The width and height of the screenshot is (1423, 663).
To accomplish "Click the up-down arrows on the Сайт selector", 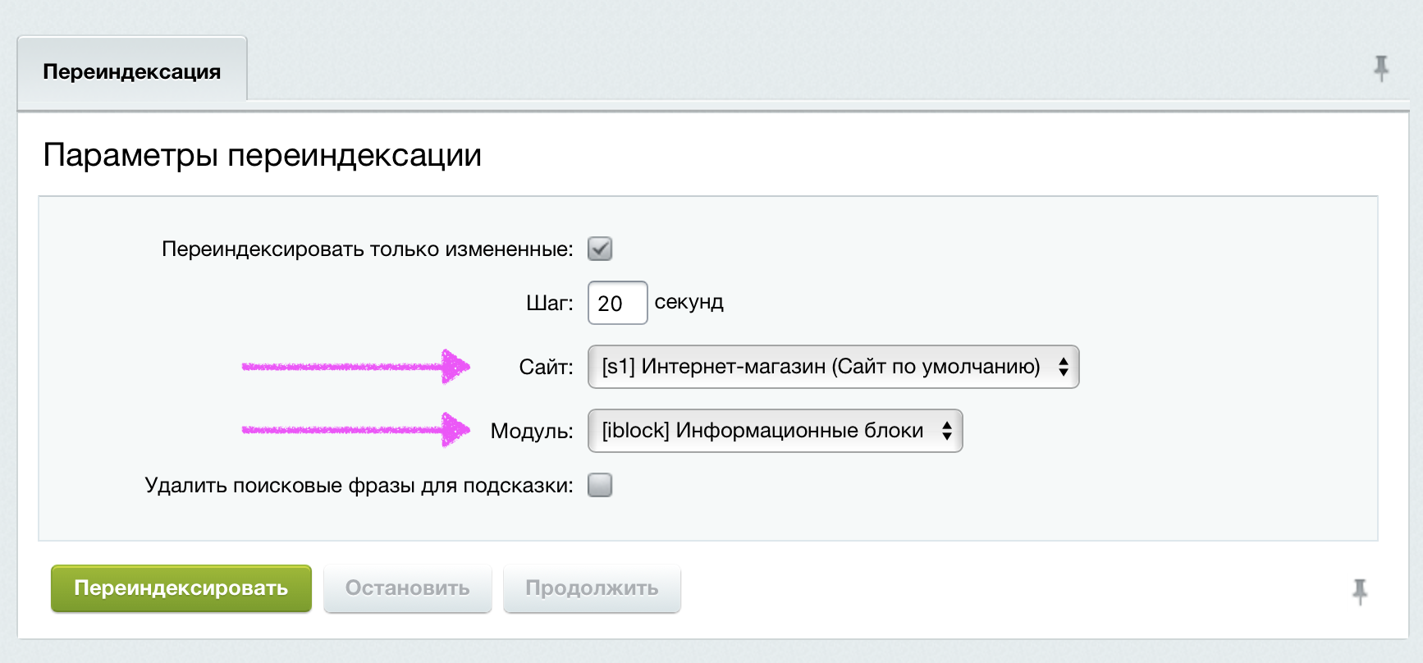I will pyautogui.click(x=1064, y=367).
